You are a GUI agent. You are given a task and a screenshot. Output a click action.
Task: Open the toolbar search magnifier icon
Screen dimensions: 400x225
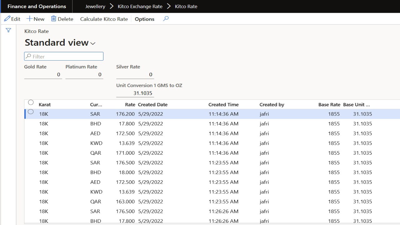point(166,19)
